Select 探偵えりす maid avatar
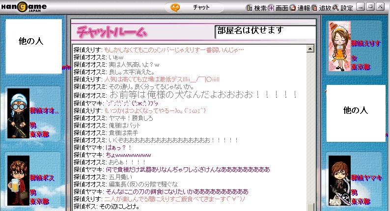This screenshot has width=390, height=211. click(x=339, y=46)
